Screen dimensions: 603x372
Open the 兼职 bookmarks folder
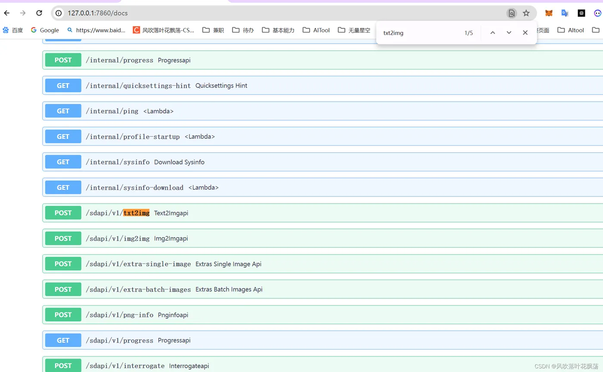coord(213,30)
